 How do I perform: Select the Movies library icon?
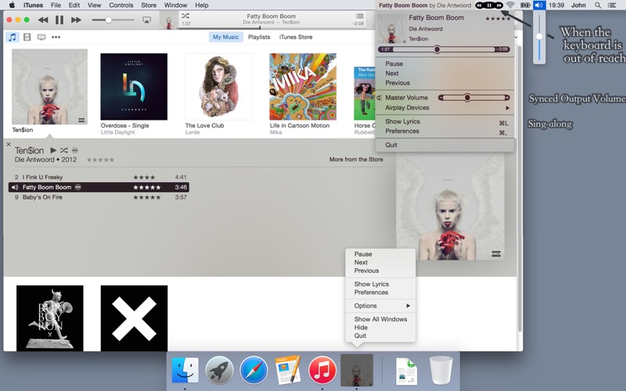coord(27,37)
